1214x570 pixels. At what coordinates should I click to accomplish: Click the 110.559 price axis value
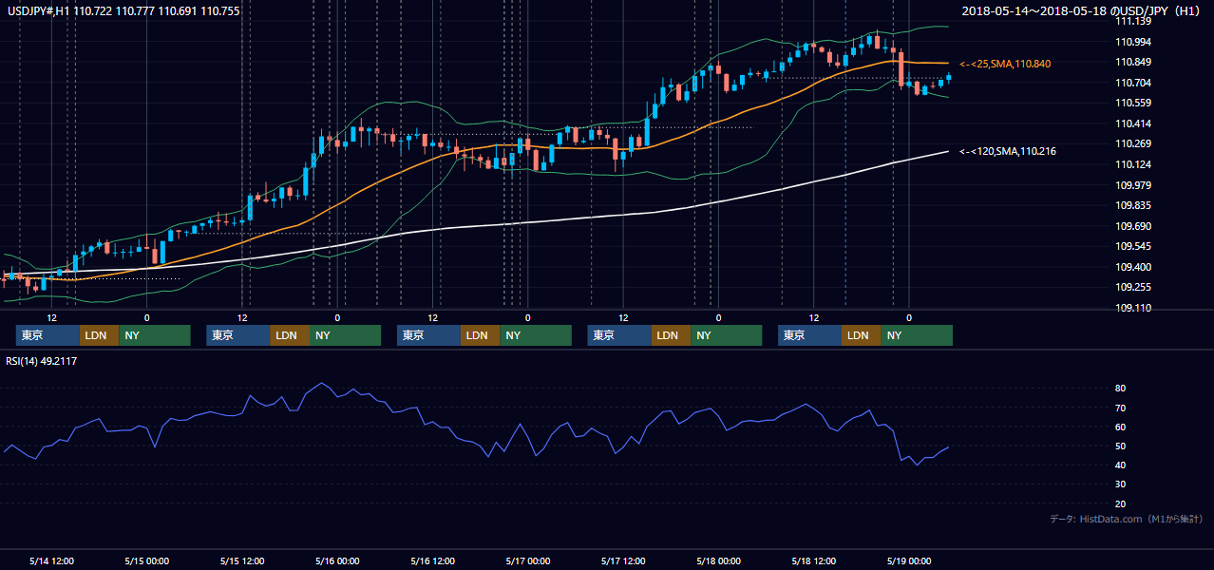[x=1133, y=103]
